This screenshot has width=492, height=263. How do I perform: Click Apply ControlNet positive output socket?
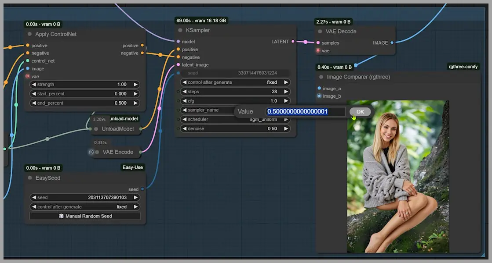pos(142,45)
